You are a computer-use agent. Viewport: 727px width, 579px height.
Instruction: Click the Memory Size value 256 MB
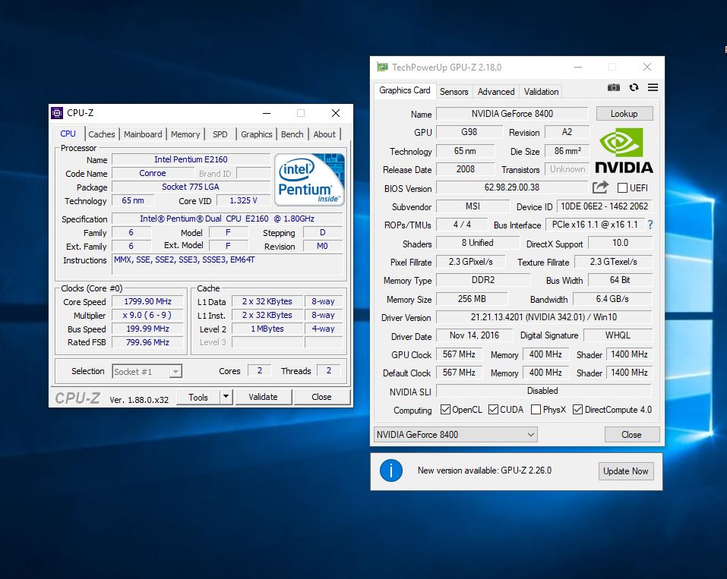pos(472,299)
